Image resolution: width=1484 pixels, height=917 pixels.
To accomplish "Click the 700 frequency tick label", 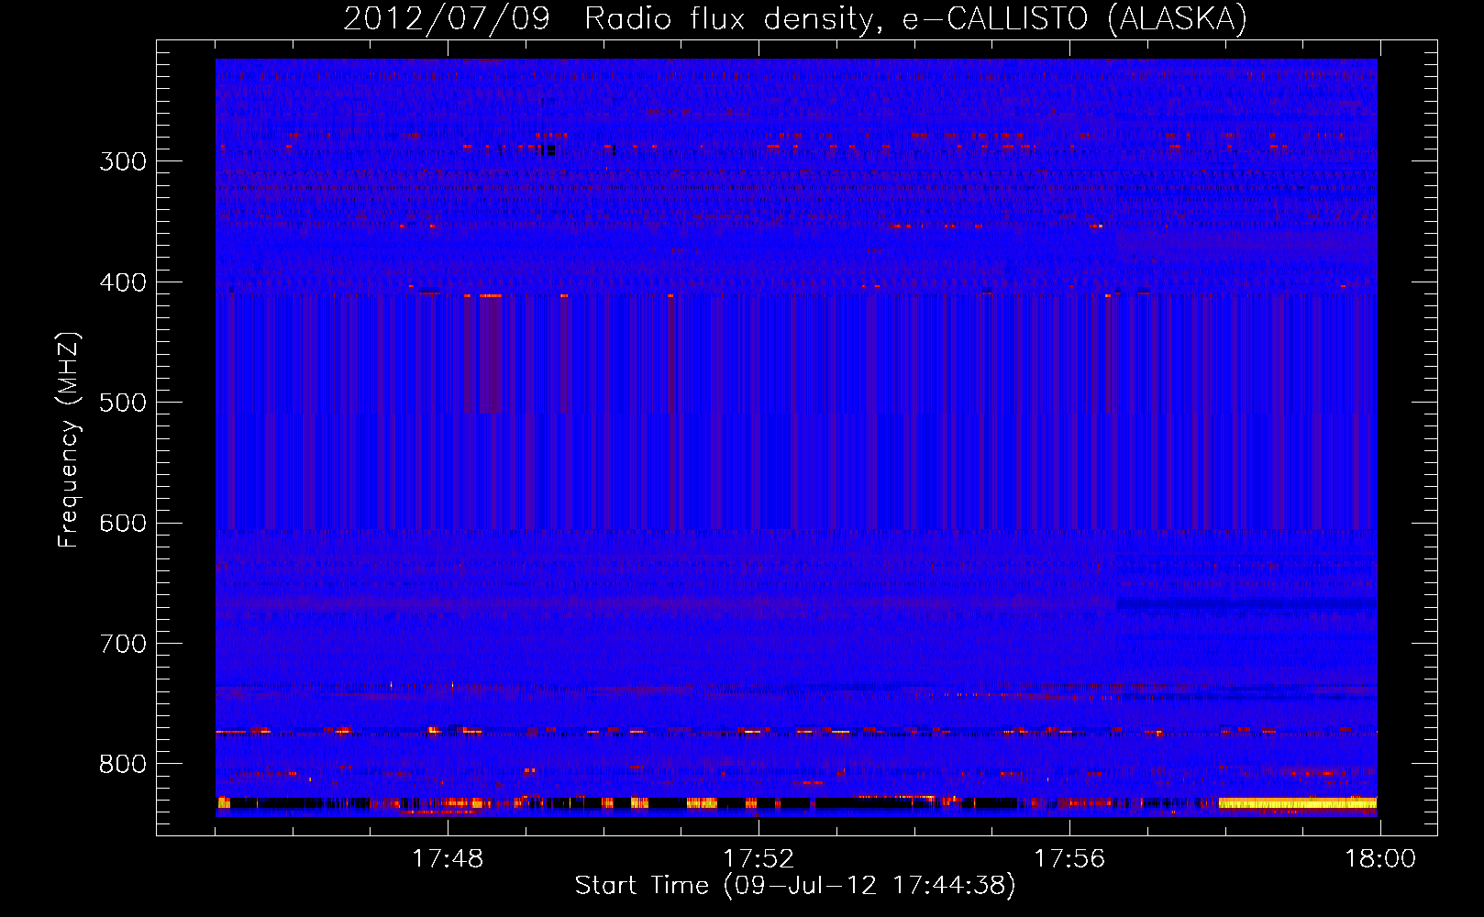I will tap(123, 644).
